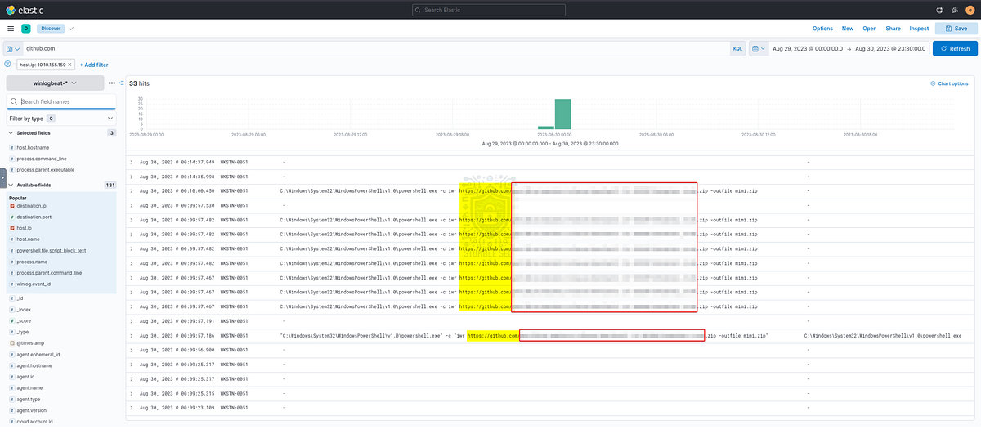Collapse the fields sidebar using arrow icon
This screenshot has width=981, height=434.
click(x=121, y=83)
